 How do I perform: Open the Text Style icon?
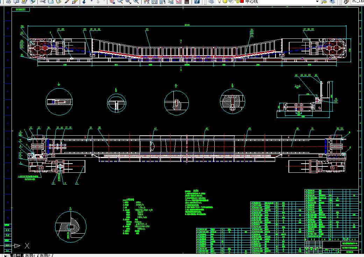pyautogui.click(x=346, y=1)
